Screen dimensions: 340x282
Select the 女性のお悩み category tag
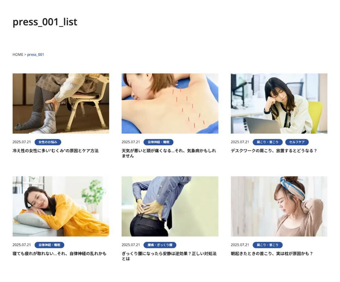coord(48,142)
